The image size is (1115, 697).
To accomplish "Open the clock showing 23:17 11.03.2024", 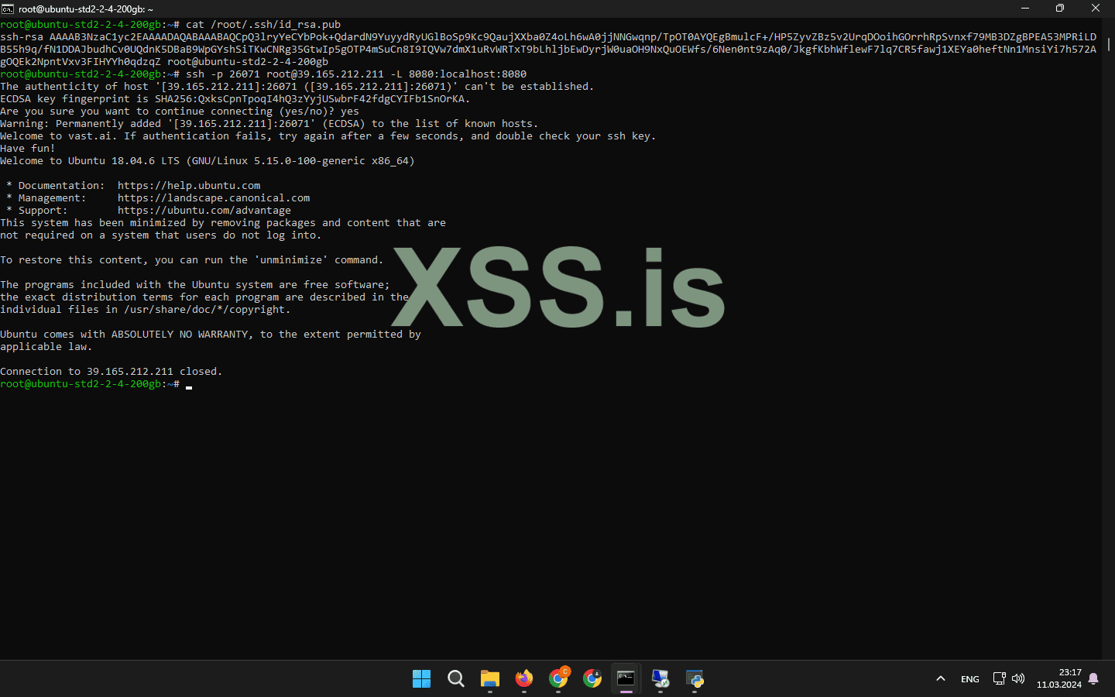I will coord(1059,678).
